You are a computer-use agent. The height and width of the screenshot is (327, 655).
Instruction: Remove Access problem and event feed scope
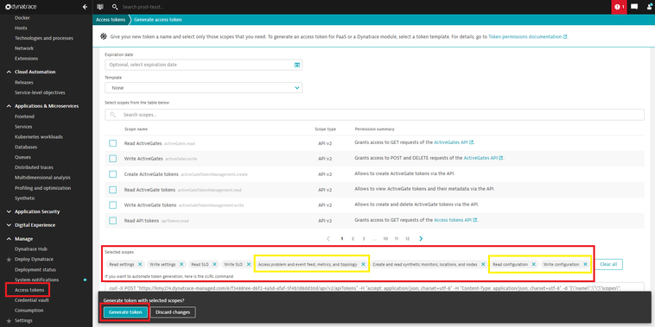363,264
